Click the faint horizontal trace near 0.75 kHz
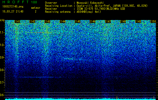Viewport: 158px width, 100px height. [41, 77]
